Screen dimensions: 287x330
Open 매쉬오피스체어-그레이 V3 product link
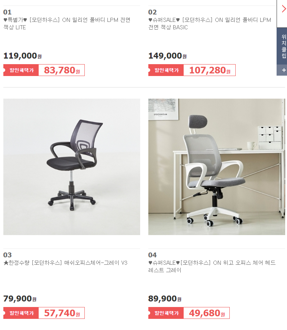65,263
